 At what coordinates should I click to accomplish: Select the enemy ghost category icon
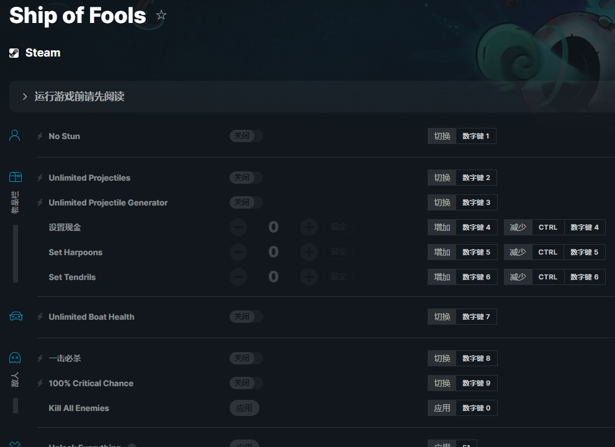(15, 358)
